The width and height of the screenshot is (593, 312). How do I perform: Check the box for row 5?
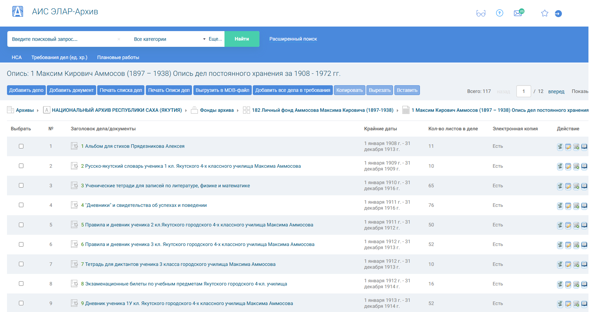tap(21, 225)
